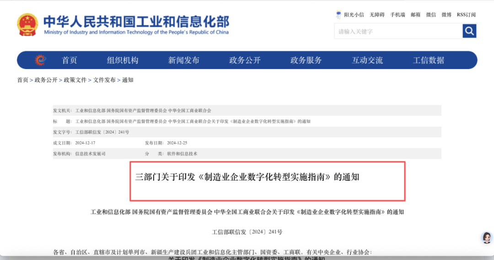Viewport: 494px width, 260px height.
Task: Click 政策文件 in the breadcrumb
Action: (75, 80)
